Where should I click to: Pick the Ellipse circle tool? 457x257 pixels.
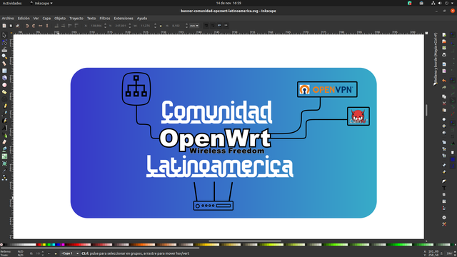pyautogui.click(x=4, y=85)
